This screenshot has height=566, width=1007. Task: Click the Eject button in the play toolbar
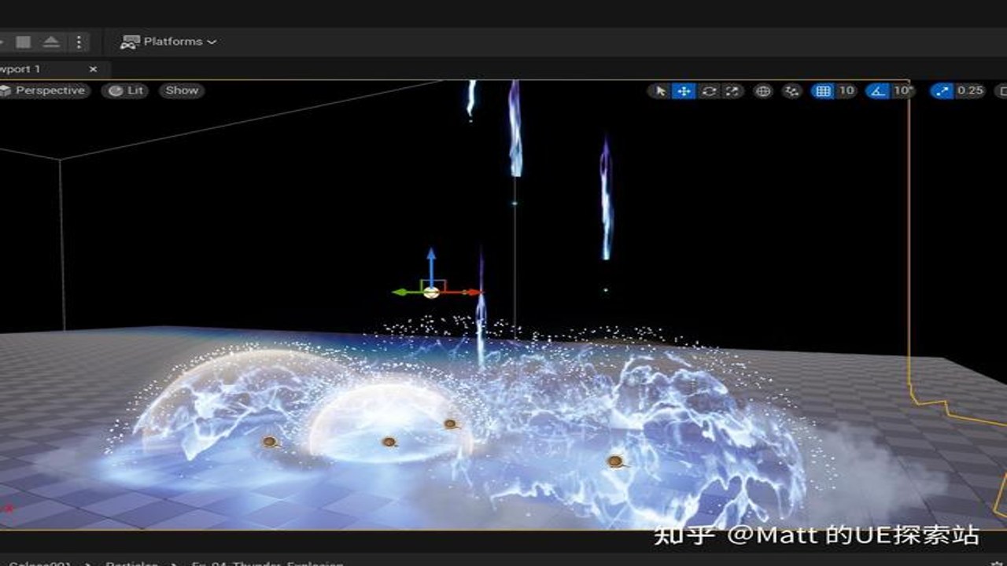[51, 42]
